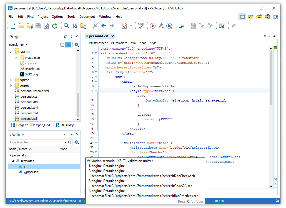Pin the Project panel
The height and width of the screenshot is (208, 286).
pyautogui.click(x=72, y=36)
